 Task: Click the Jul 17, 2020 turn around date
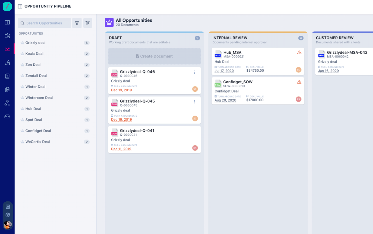tap(224, 71)
